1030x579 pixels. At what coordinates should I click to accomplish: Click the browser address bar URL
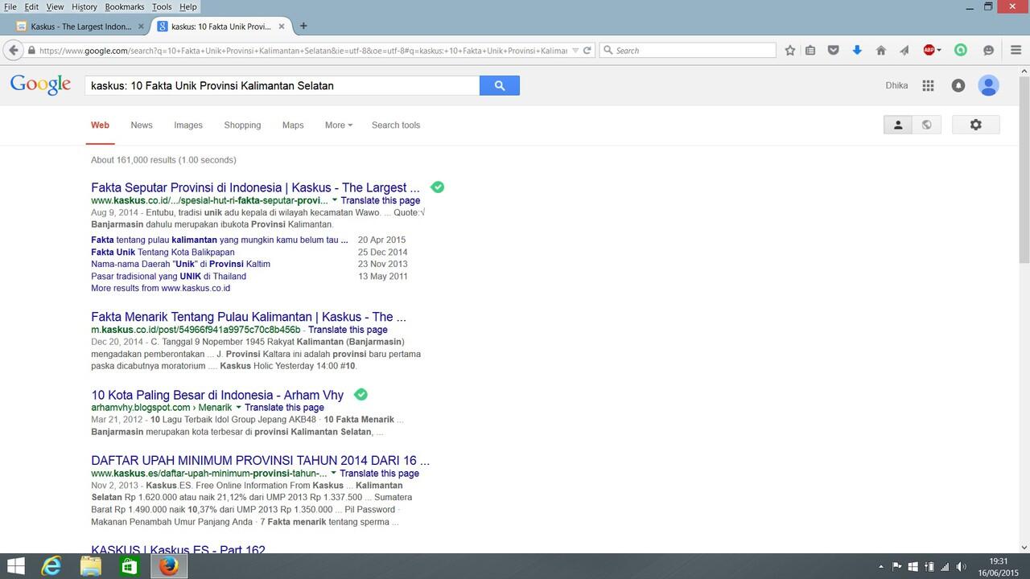coord(303,50)
